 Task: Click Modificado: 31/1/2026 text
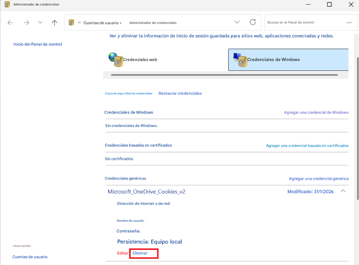point(310,191)
